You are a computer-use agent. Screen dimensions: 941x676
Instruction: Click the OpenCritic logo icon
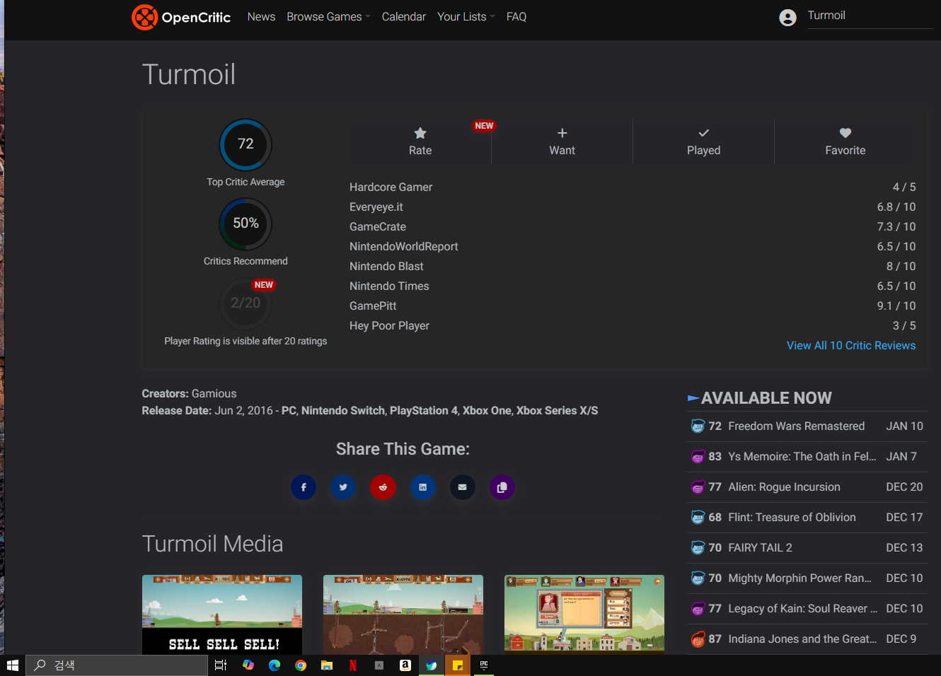pyautogui.click(x=144, y=17)
